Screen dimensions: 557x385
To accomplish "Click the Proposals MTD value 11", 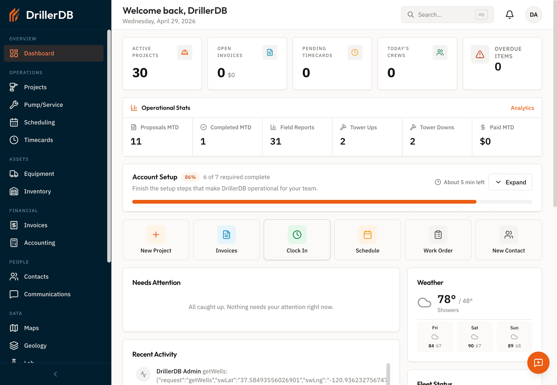I will click(x=136, y=141).
